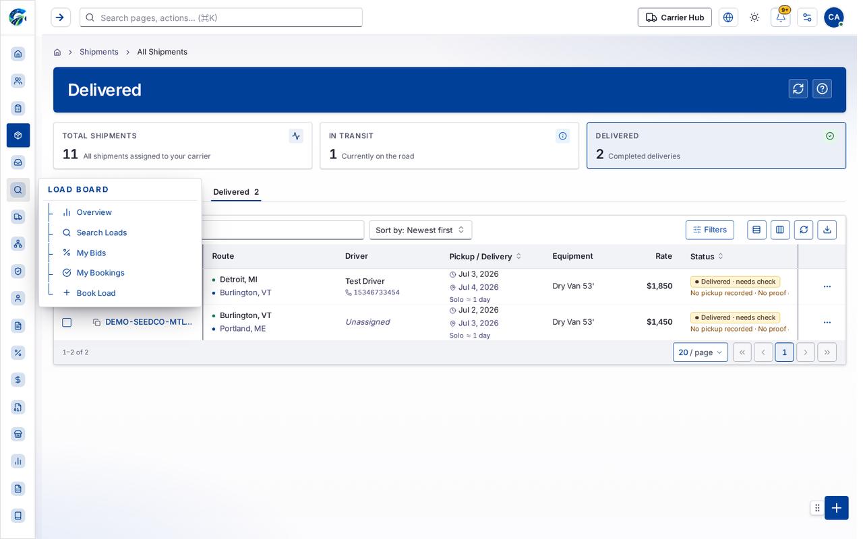Toggle the sun light theme switch
This screenshot has height=539, width=863.
(754, 18)
